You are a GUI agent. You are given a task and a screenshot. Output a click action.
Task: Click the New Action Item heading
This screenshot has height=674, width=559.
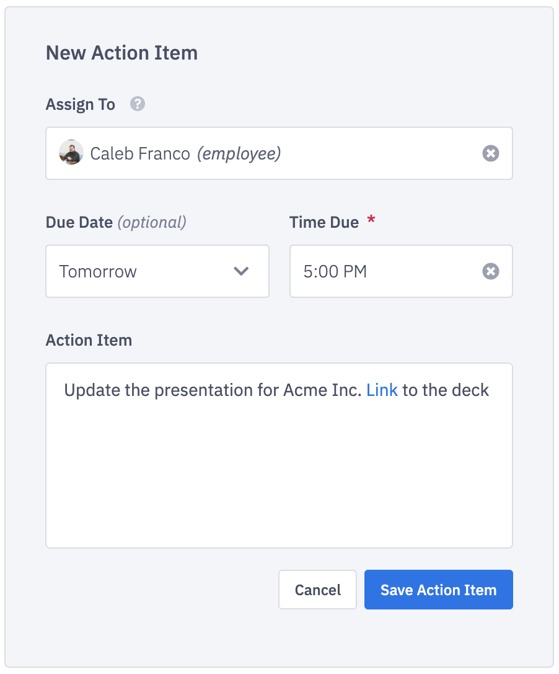pyautogui.click(x=121, y=53)
